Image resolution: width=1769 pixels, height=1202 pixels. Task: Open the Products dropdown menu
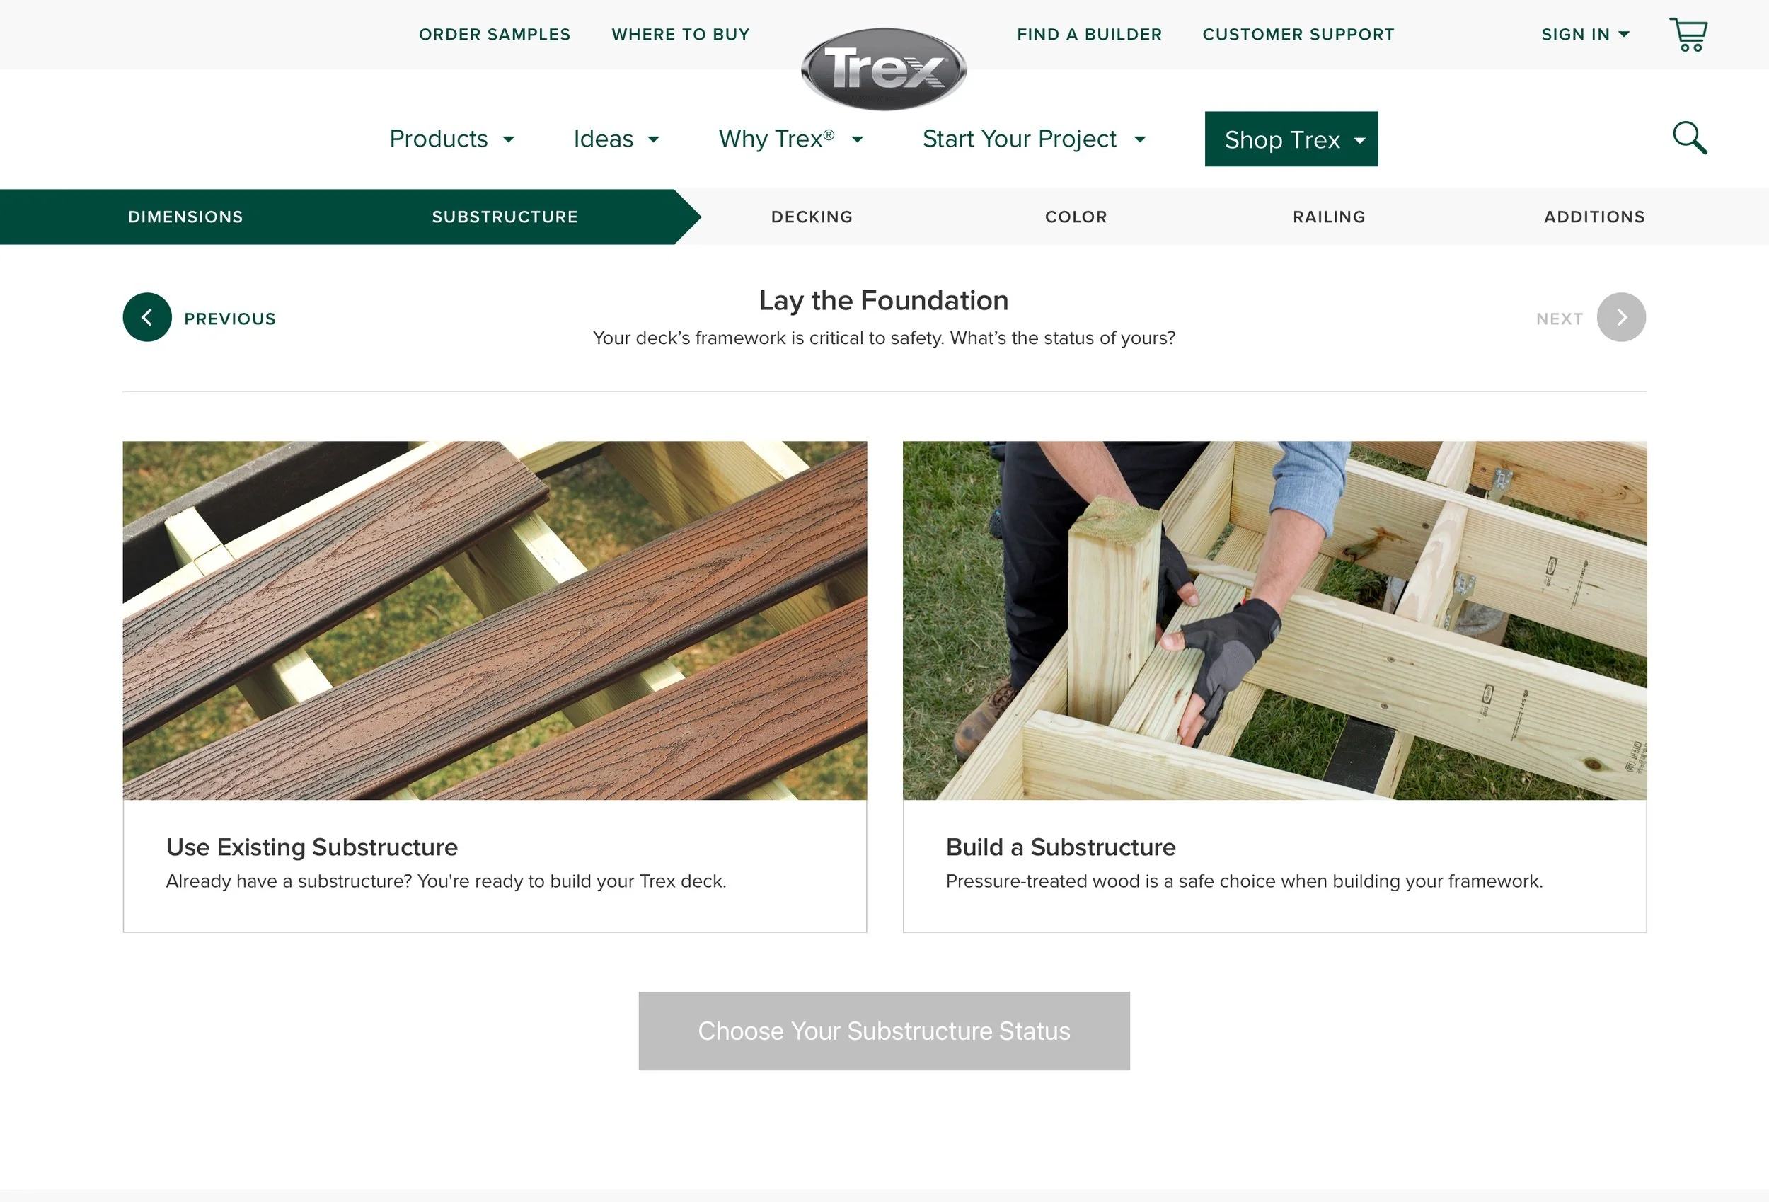452,139
